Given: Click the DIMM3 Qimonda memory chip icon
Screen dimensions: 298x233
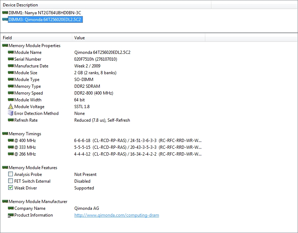Looking at the screenshot, I should 5,20.
